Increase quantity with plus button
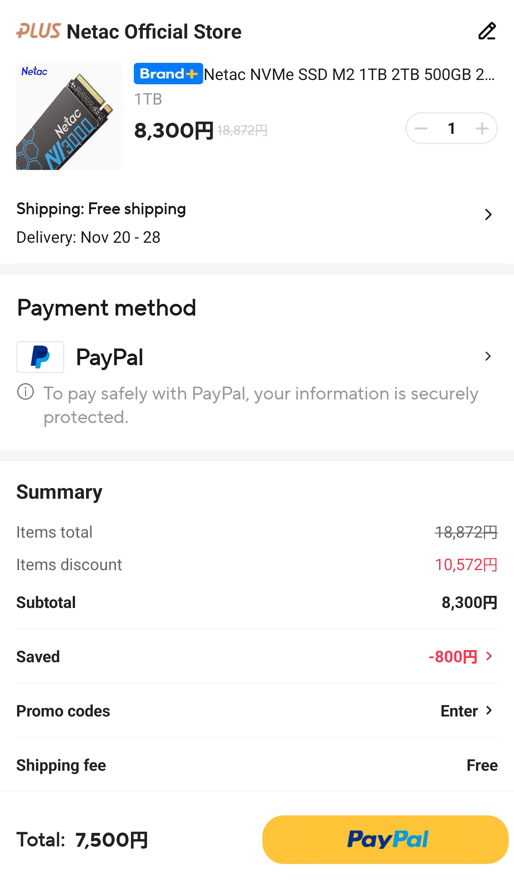The height and width of the screenshot is (885, 514). point(482,129)
